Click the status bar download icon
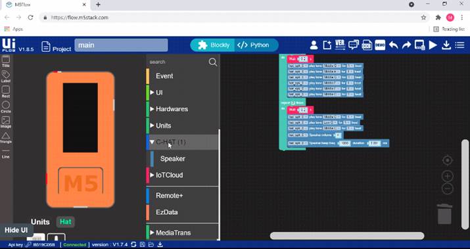The image size is (470, 249). pyautogui.click(x=160, y=244)
